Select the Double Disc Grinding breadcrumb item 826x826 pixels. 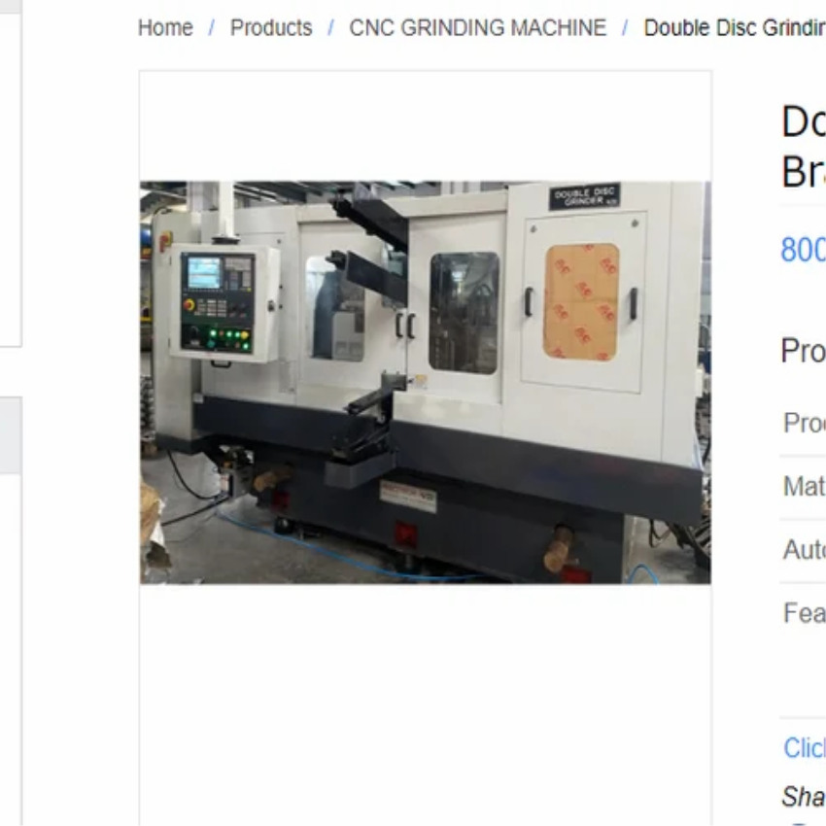tap(735, 28)
